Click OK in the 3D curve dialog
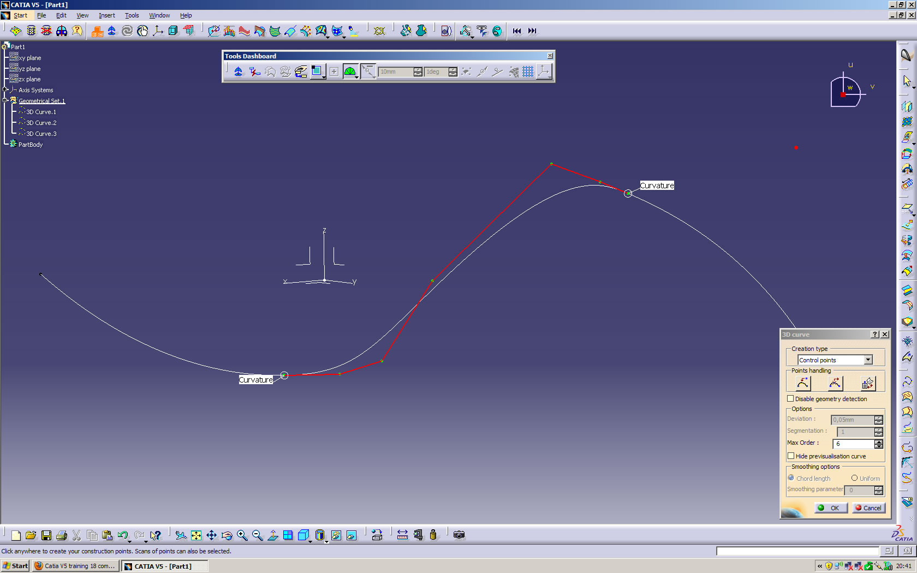Image resolution: width=917 pixels, height=573 pixels. point(831,508)
